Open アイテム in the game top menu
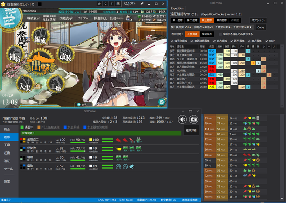Image resolution: width=286 pixels, height=203 pixels. pos(83,18)
